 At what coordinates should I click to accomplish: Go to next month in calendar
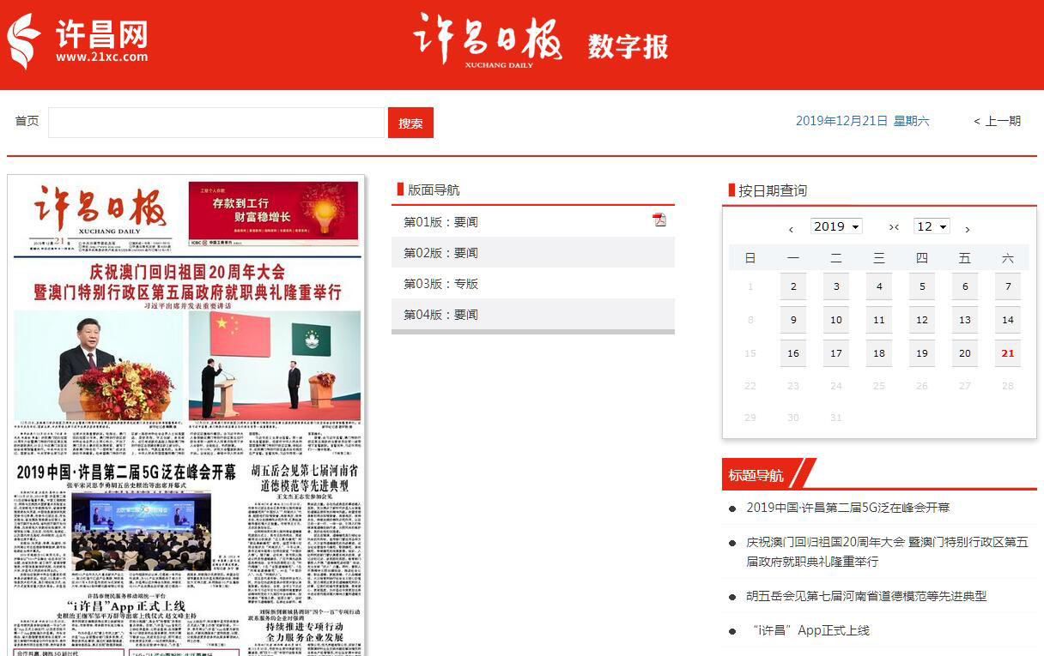point(968,229)
